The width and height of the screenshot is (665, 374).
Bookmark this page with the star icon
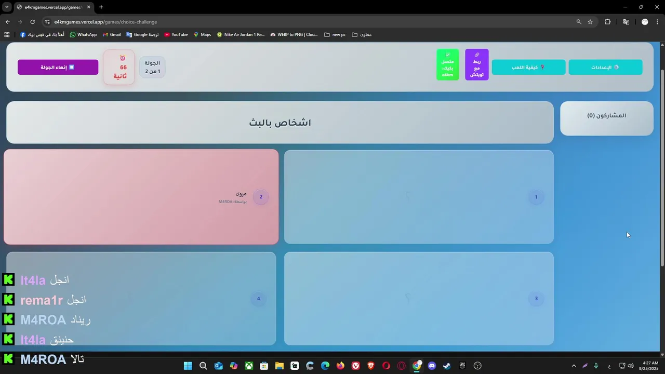pos(590,22)
